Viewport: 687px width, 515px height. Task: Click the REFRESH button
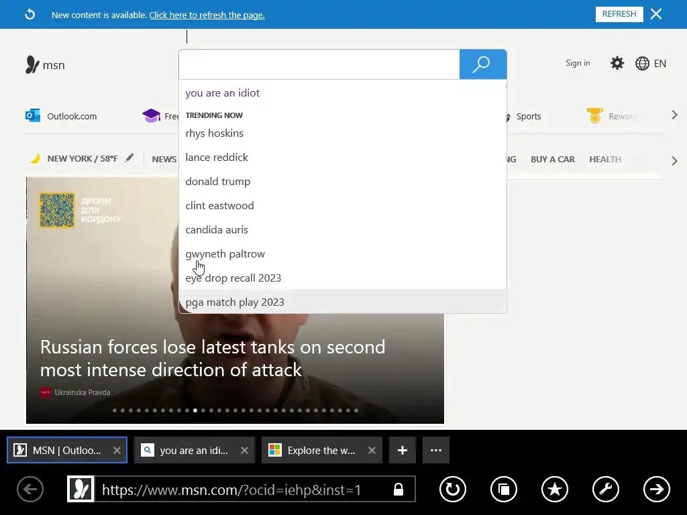pos(619,14)
